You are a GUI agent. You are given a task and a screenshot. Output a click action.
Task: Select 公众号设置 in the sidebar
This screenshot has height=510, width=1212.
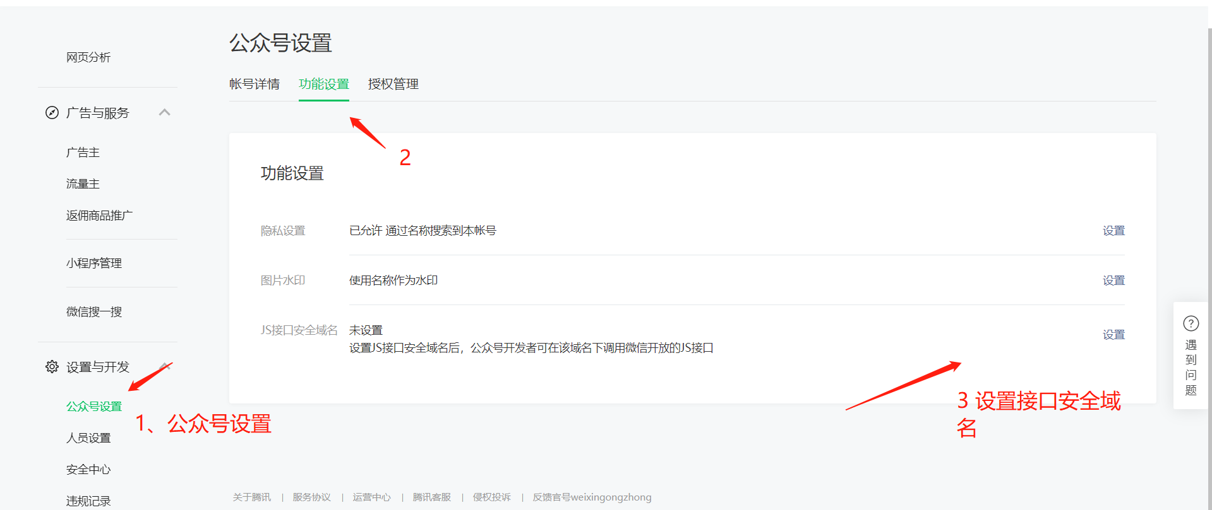(94, 407)
